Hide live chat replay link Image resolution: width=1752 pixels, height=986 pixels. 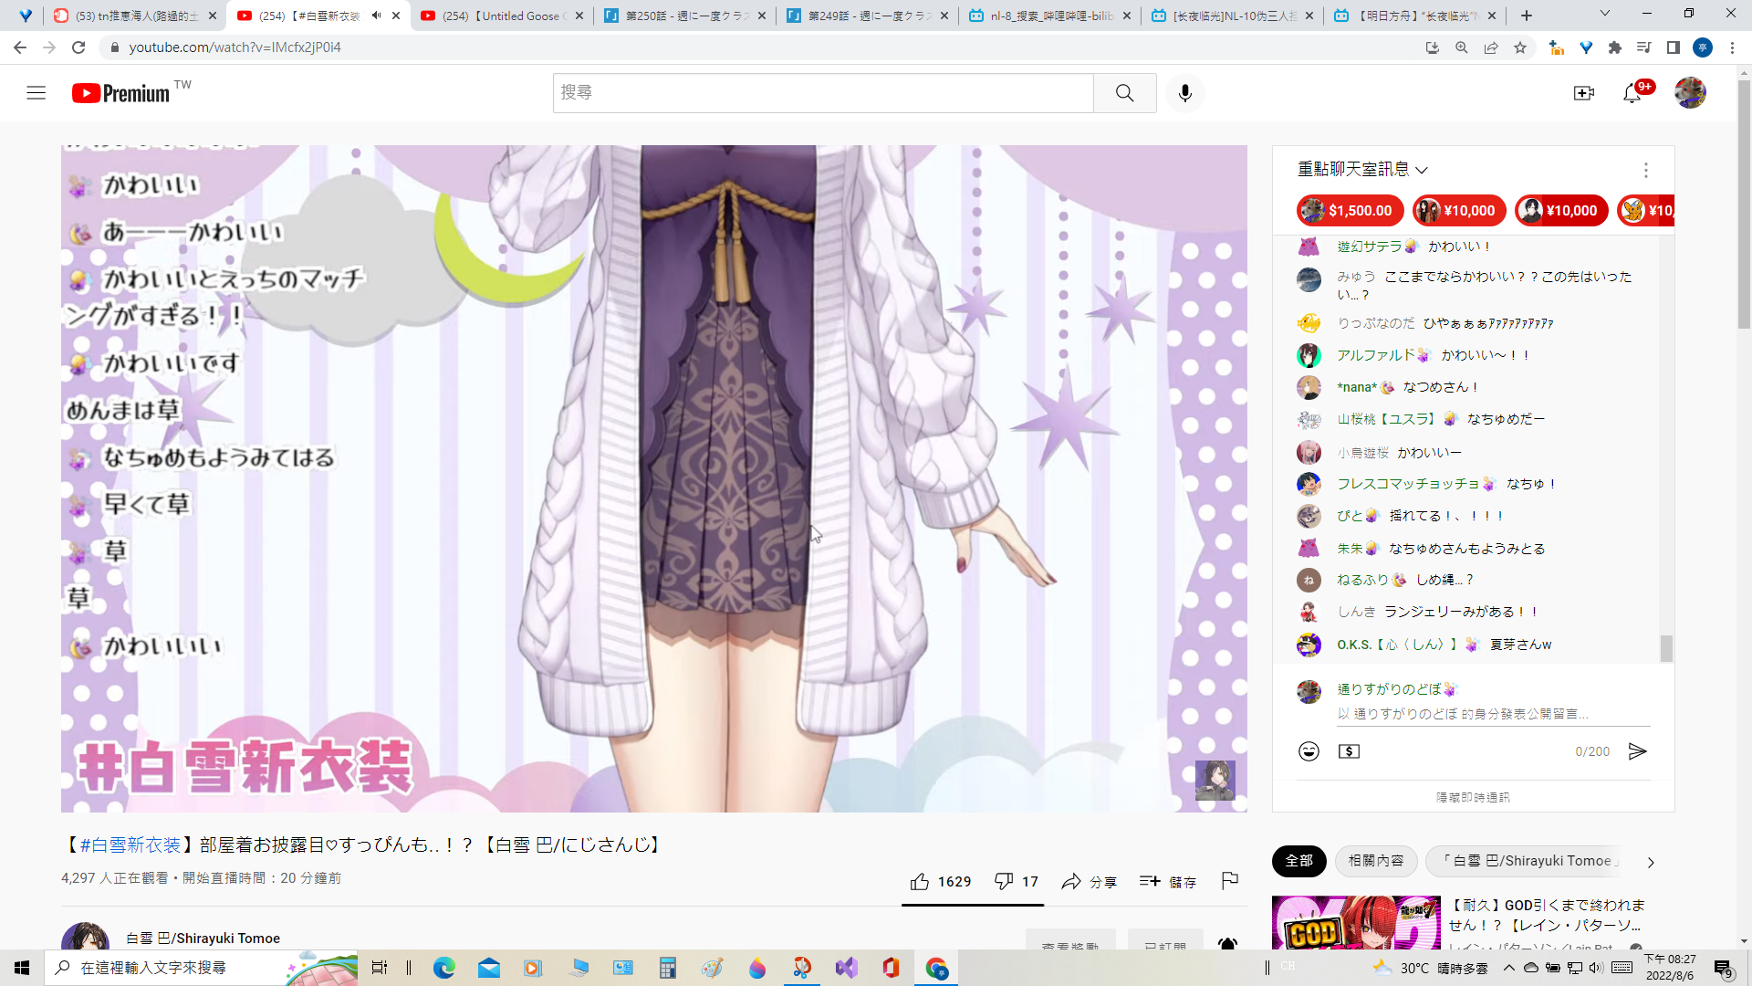click(x=1473, y=798)
